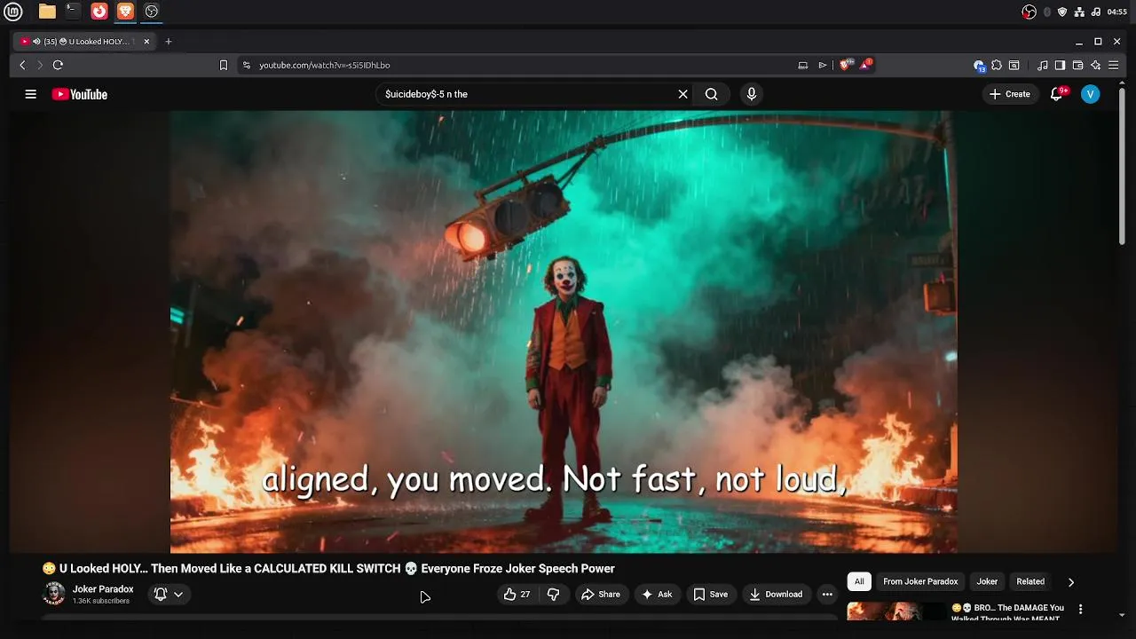Switch to OBS Studio in the panel
Image resolution: width=1136 pixels, height=639 pixels.
(152, 12)
